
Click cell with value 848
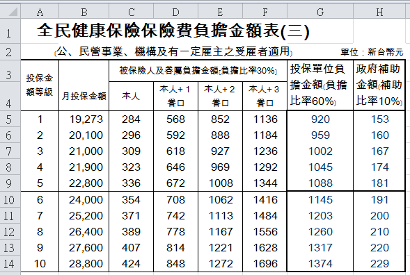[x=175, y=263]
